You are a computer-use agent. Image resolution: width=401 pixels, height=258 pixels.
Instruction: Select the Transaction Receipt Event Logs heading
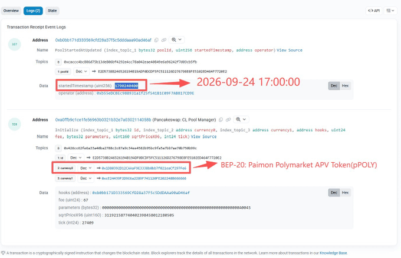point(37,27)
